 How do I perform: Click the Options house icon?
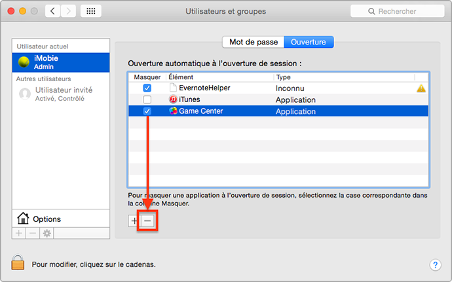(x=23, y=219)
